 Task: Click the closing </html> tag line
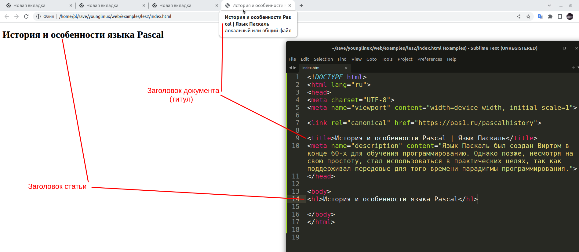click(321, 222)
